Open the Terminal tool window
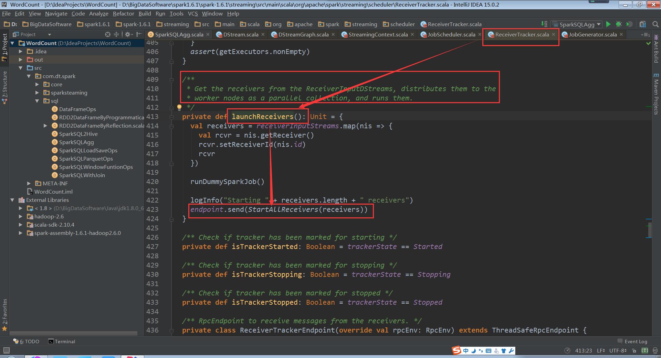This screenshot has width=661, height=358. point(62,341)
